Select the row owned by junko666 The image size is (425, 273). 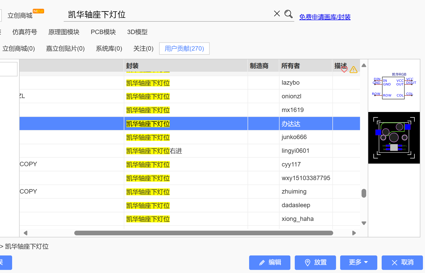click(190, 137)
